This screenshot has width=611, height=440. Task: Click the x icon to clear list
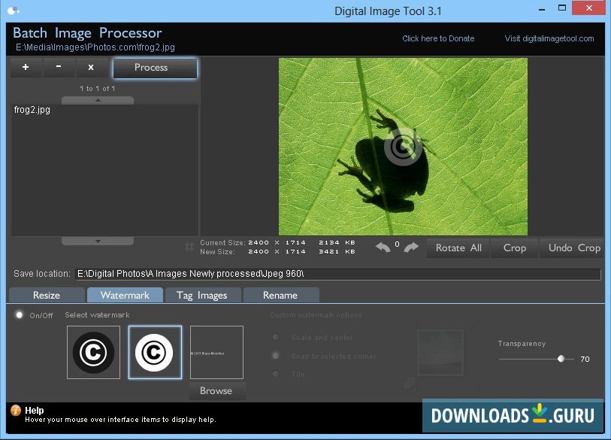[91, 68]
